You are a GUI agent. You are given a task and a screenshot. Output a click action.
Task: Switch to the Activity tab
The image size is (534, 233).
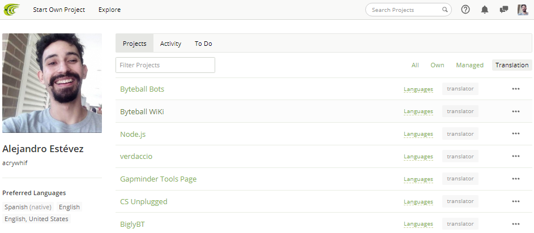tap(170, 44)
